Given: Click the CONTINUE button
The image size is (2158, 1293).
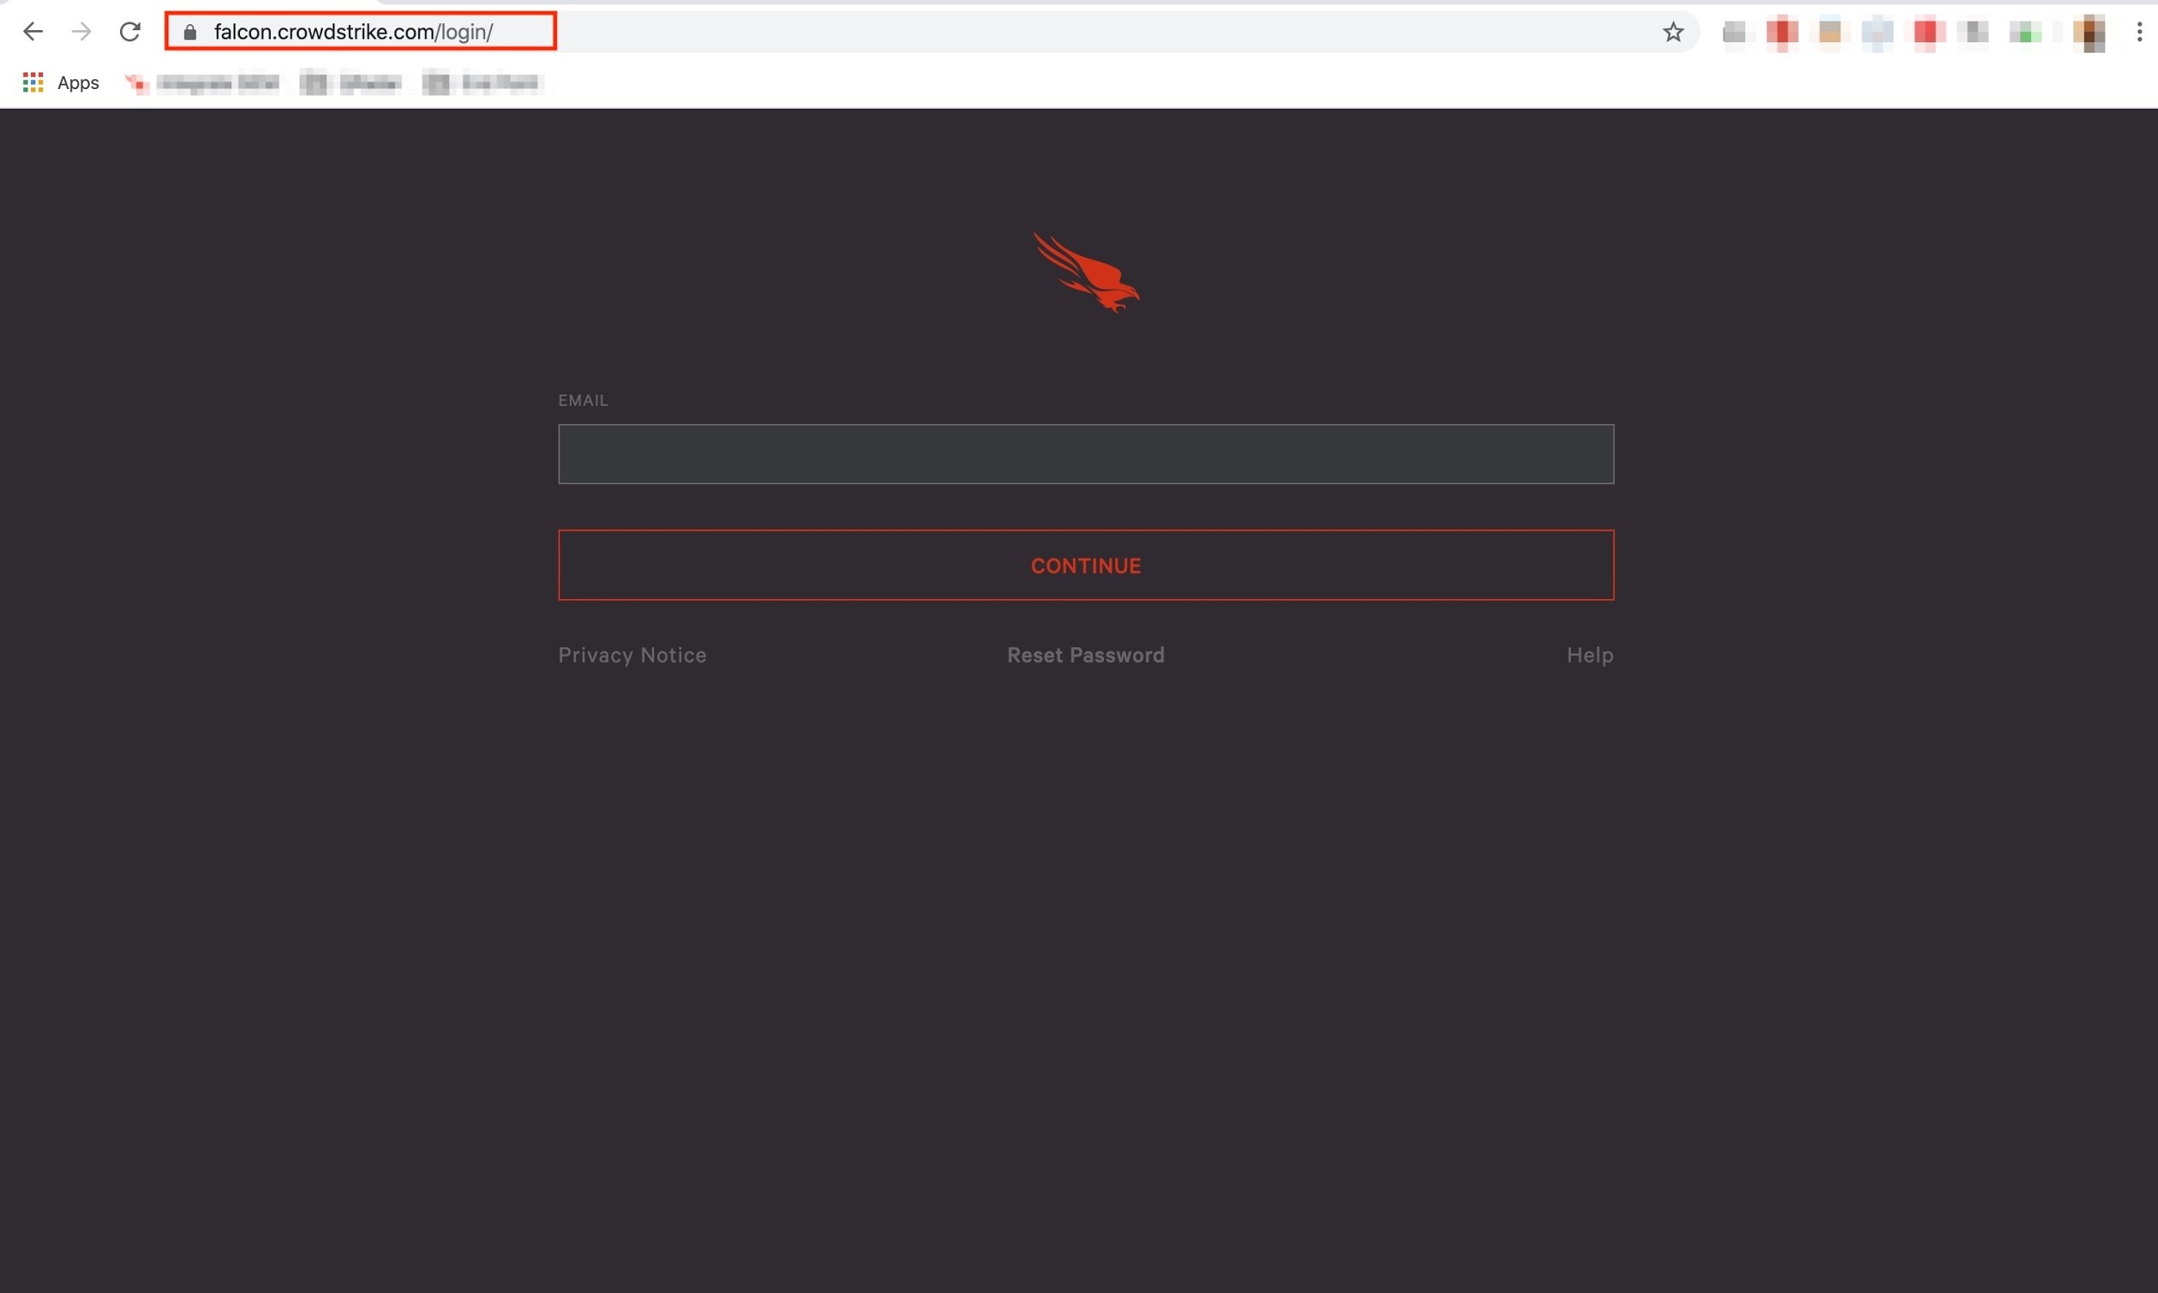Looking at the screenshot, I should point(1085,565).
